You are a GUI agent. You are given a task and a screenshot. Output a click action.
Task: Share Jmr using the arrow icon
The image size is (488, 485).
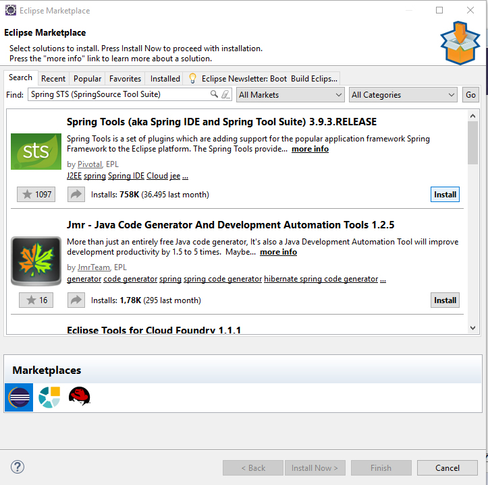click(x=76, y=300)
